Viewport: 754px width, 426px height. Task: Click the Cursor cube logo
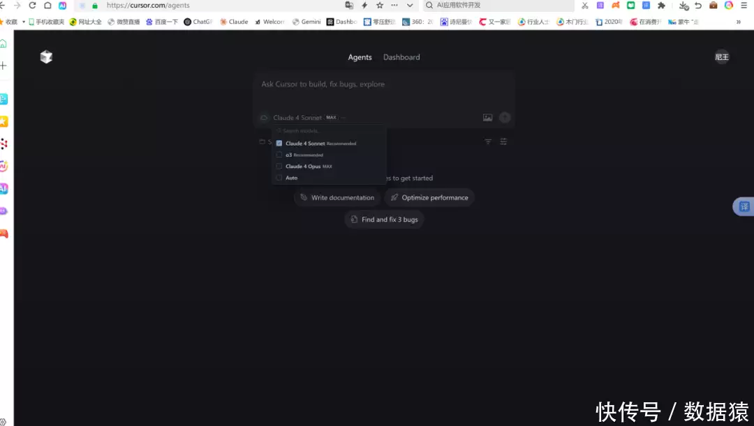click(46, 56)
